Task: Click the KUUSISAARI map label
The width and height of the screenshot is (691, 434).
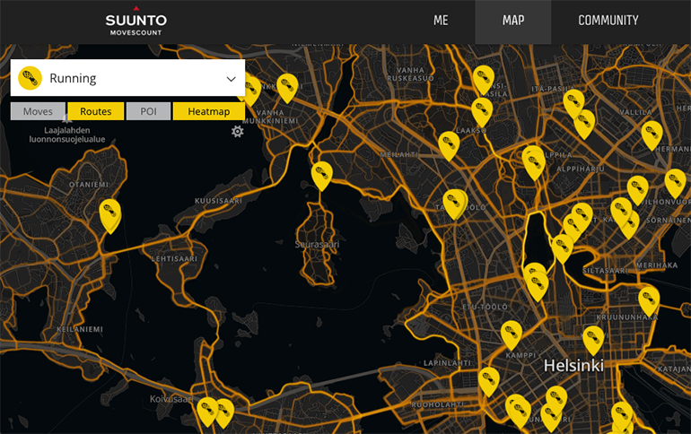Action: click(x=218, y=201)
